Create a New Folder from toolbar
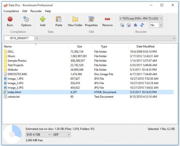The height and width of the screenshot is (146, 180). 75,21
